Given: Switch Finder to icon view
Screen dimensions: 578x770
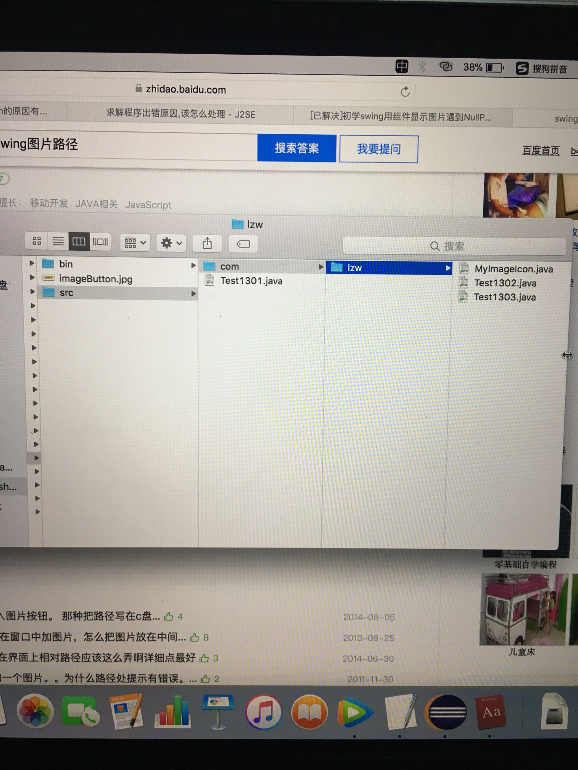Looking at the screenshot, I should pyautogui.click(x=37, y=241).
